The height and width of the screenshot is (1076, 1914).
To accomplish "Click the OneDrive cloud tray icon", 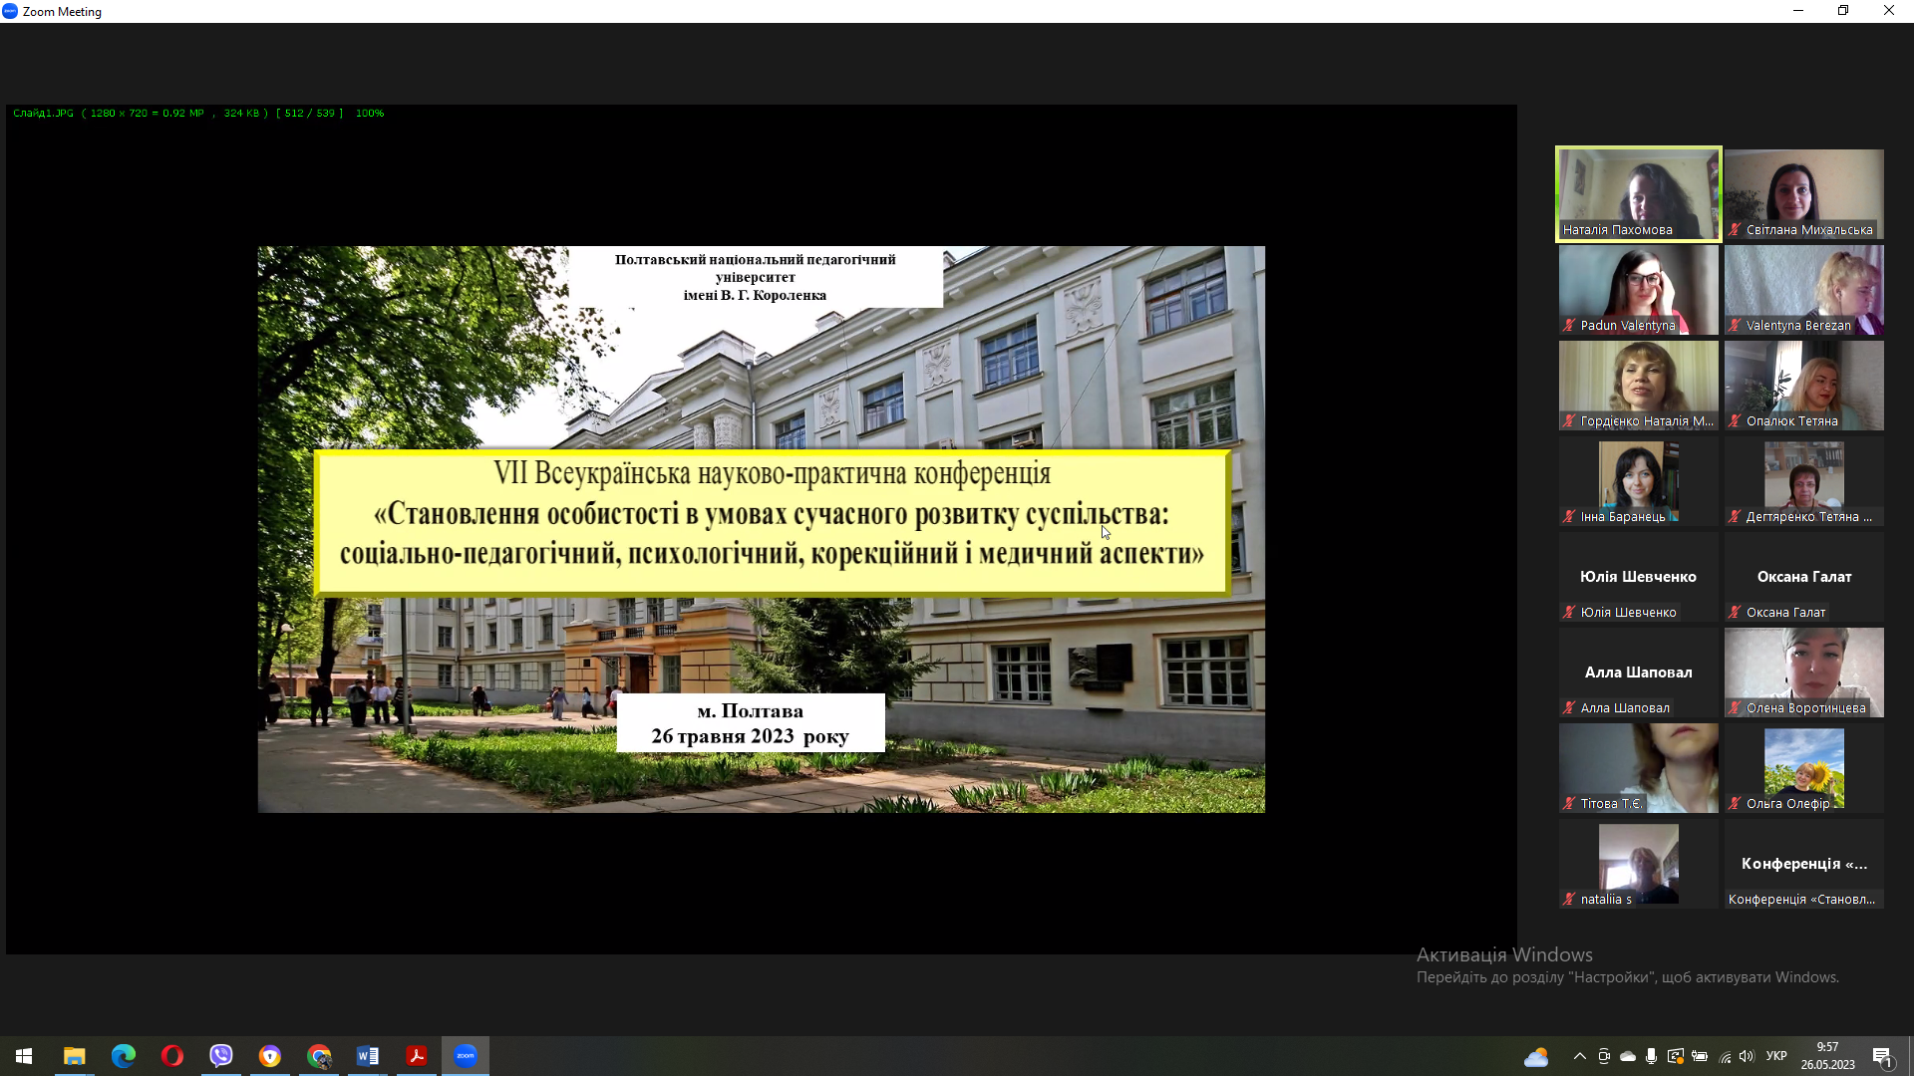I will point(1628,1056).
